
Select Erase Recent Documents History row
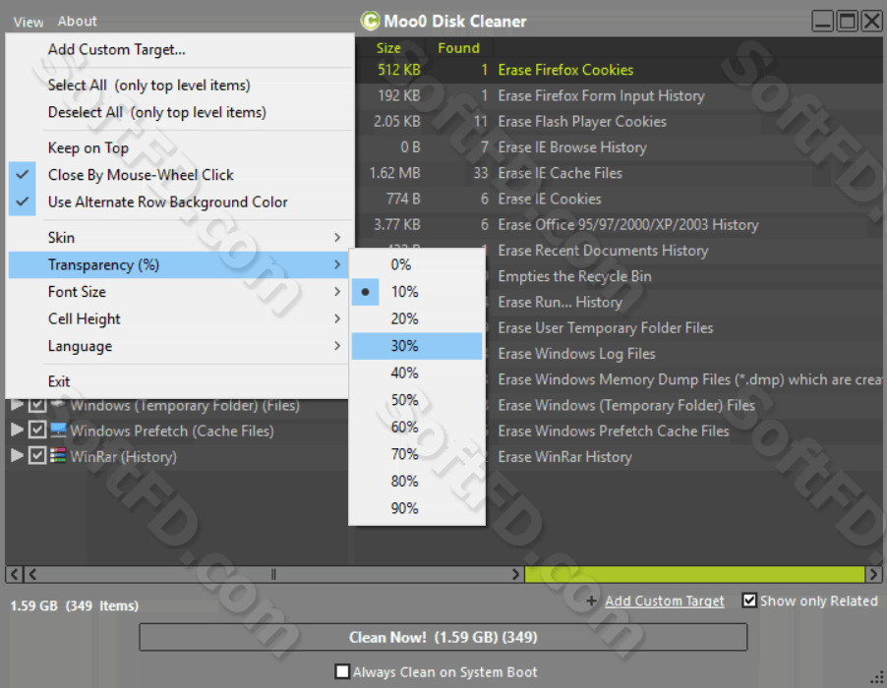[684, 251]
